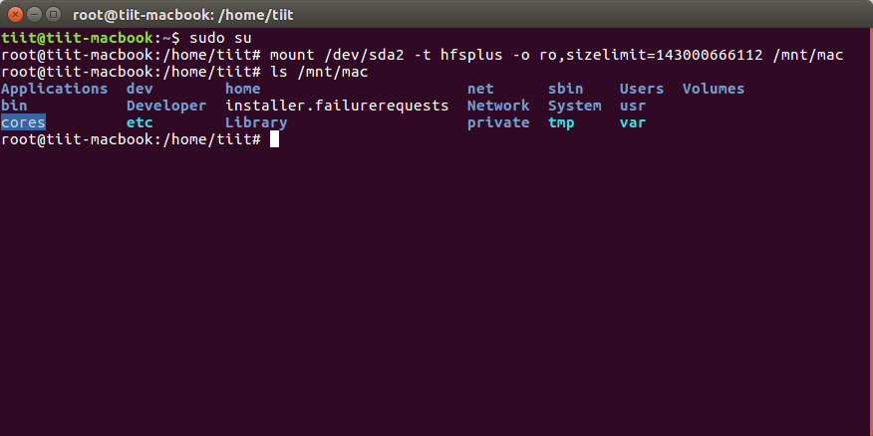
Task: Click the System directory name
Action: click(574, 106)
